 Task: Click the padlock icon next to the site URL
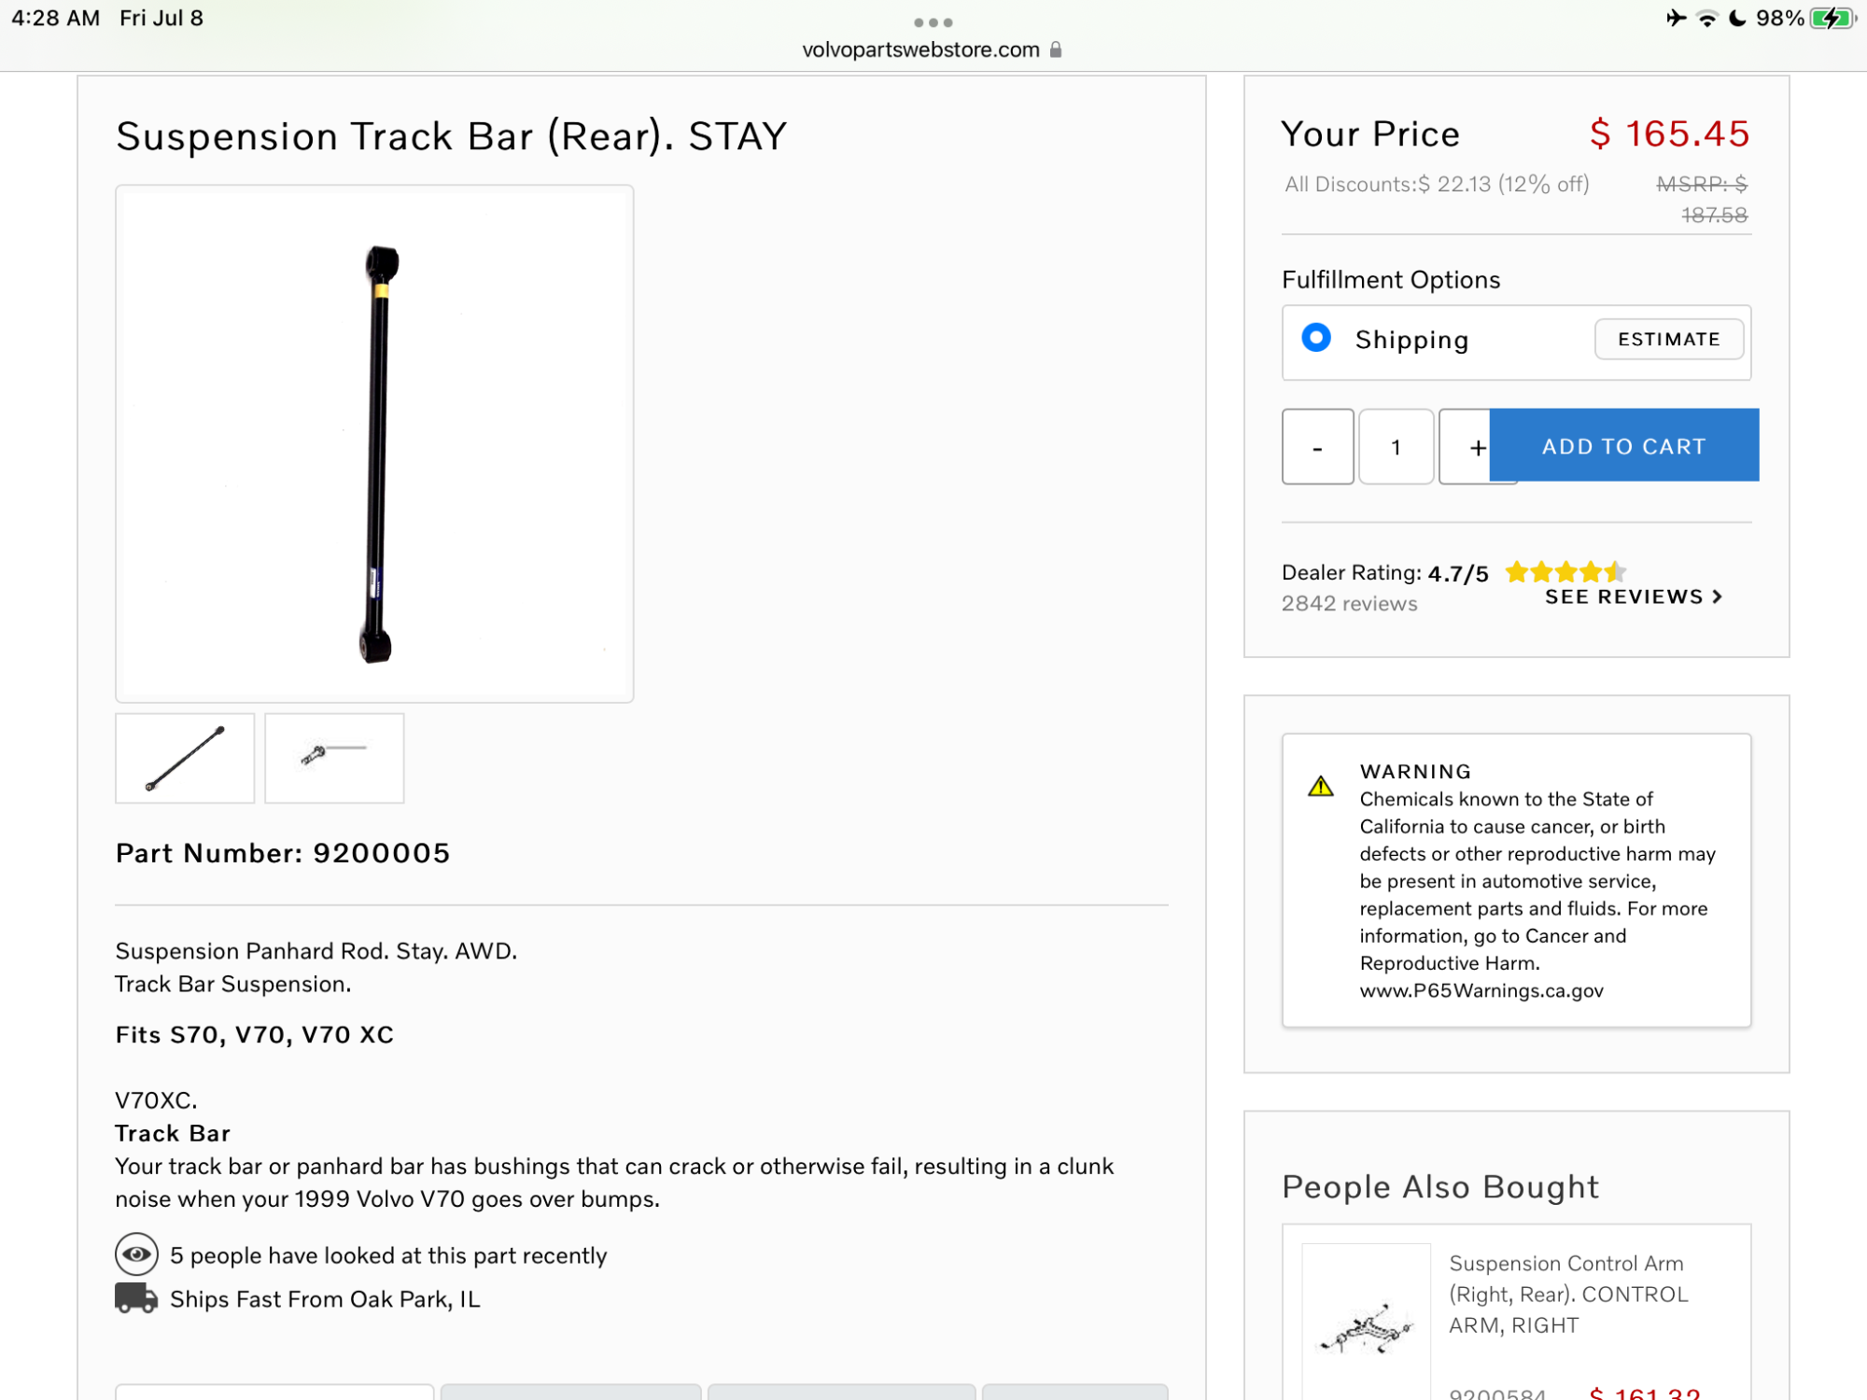tap(1058, 49)
